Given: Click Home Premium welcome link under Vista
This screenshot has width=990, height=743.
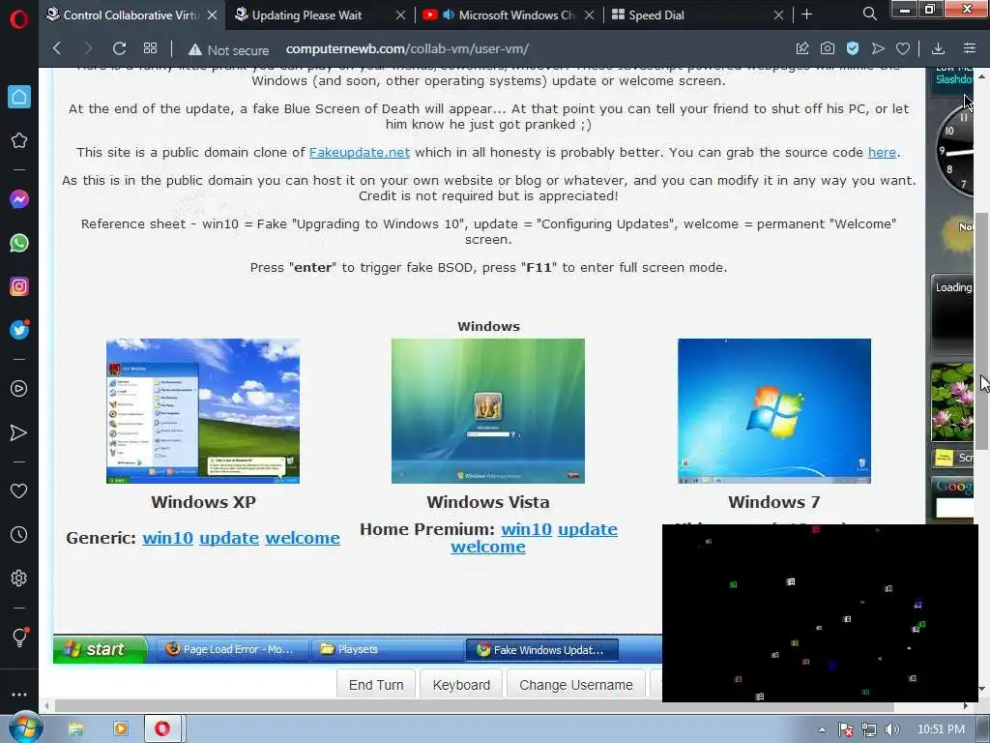Looking at the screenshot, I should pyautogui.click(x=487, y=547).
